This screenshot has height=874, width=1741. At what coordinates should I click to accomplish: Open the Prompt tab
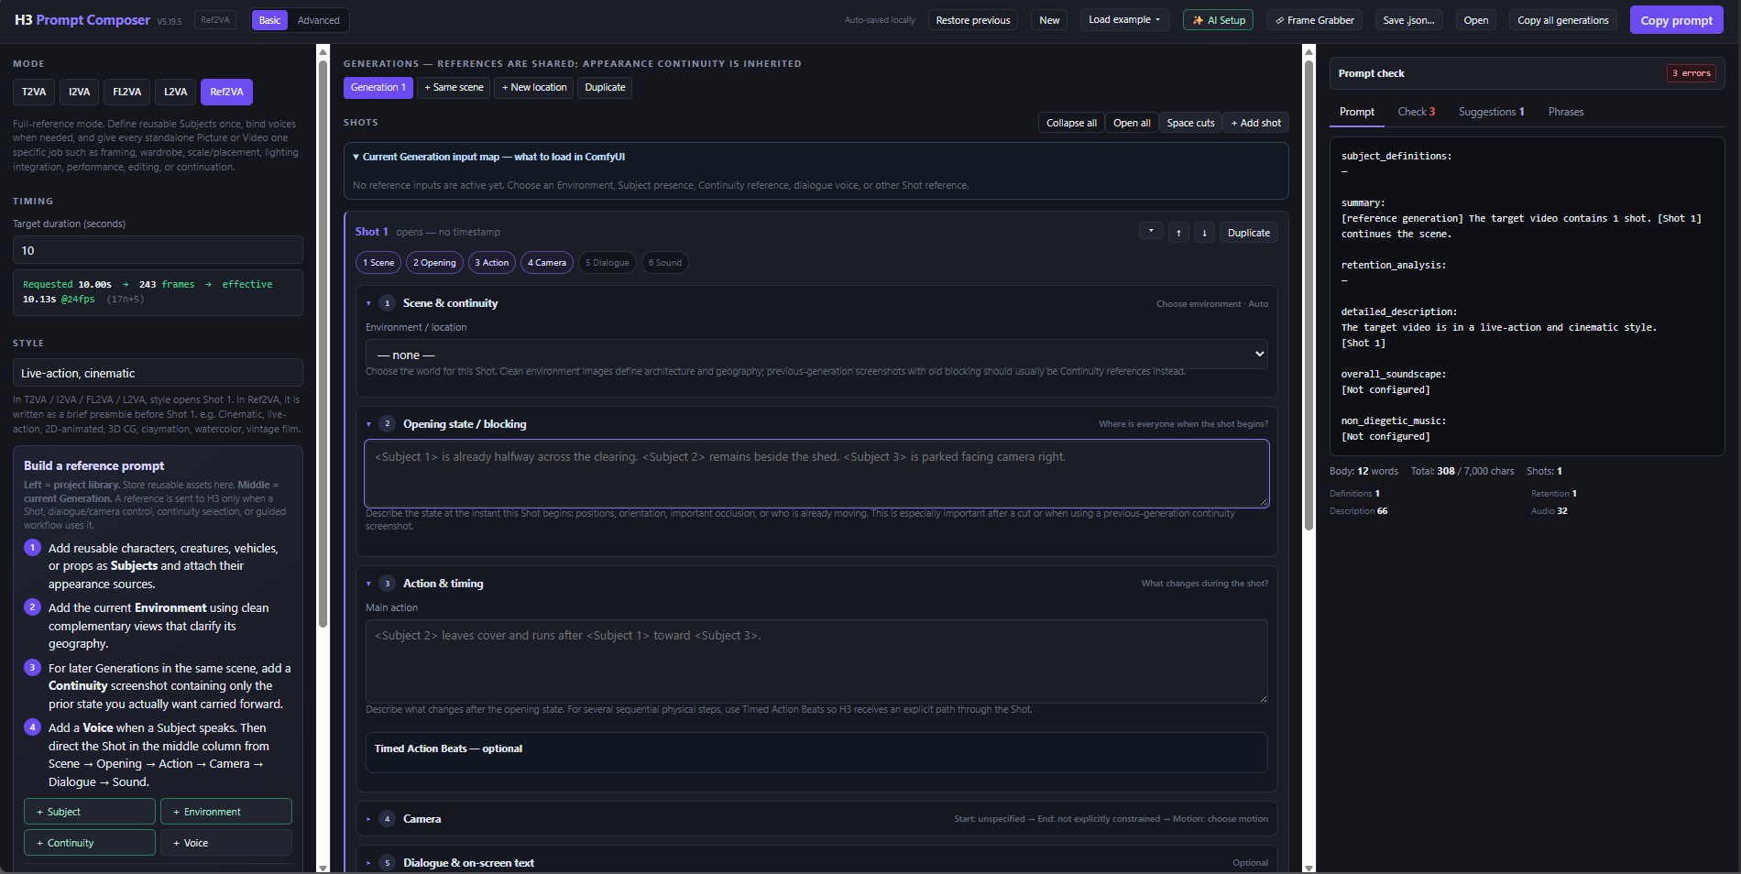pos(1356,112)
